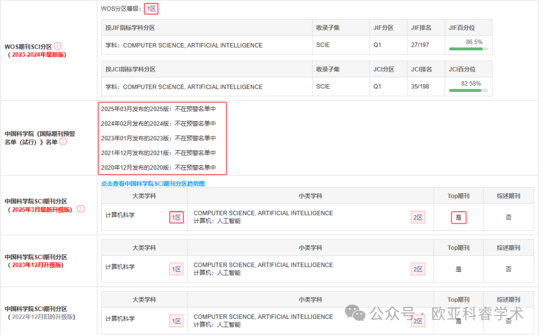Screen dimensions: 541x335
Task: Click the WOS期刊SCI分区 row label
Action: pos(28,47)
